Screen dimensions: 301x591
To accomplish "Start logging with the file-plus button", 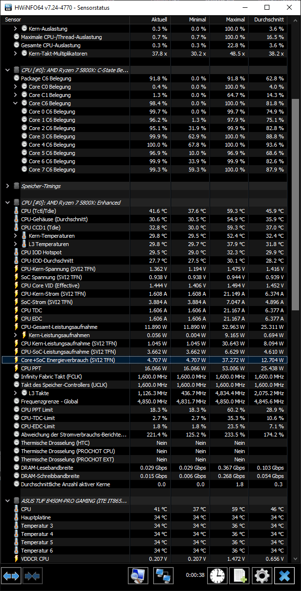I will 239,576.
